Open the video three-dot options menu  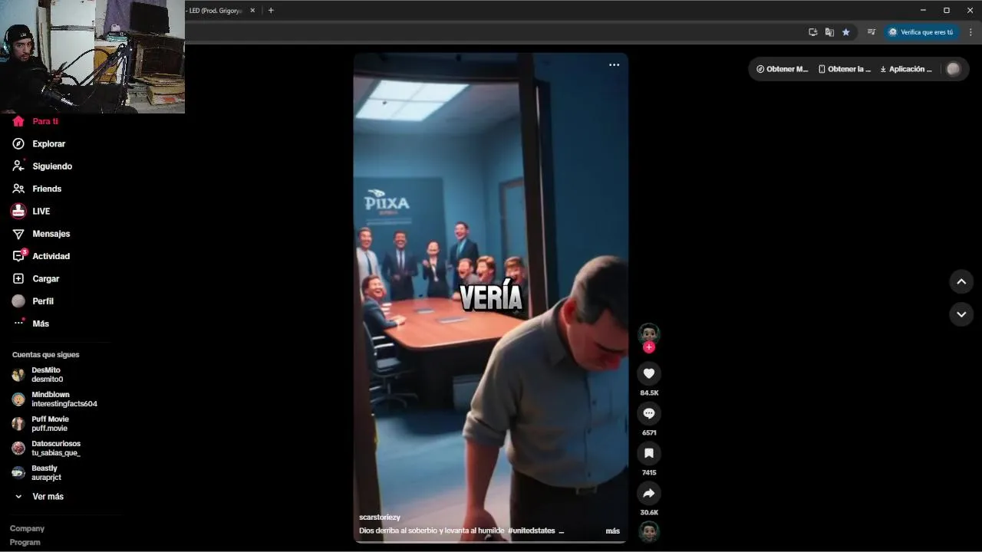tap(614, 65)
